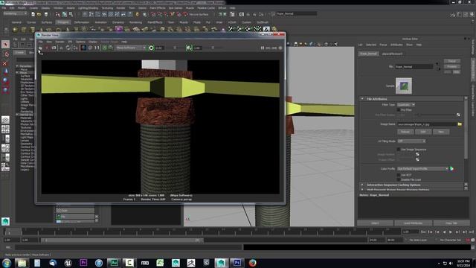Click the Sample texture swatch thumbnail
This screenshot has width=476, height=268.
click(x=404, y=86)
